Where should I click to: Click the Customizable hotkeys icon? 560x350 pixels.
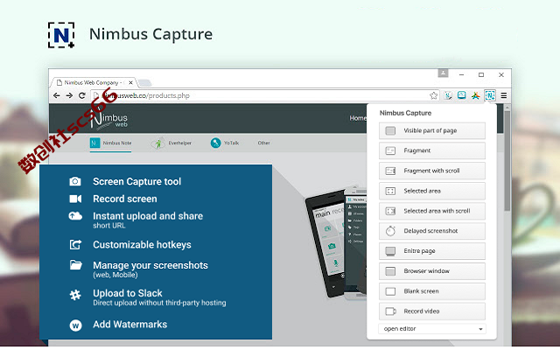(75, 245)
